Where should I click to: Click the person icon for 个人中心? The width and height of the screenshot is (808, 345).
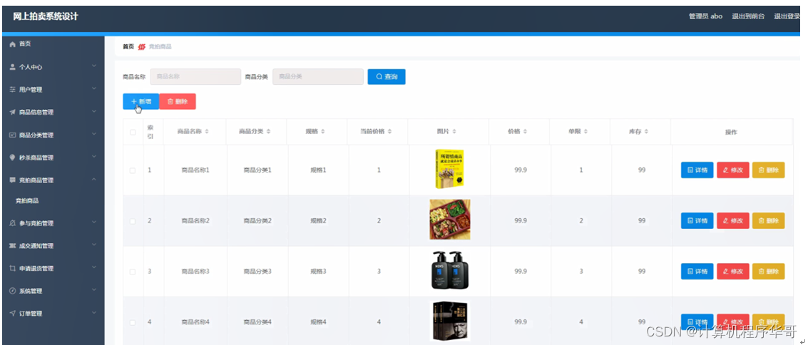(12, 67)
